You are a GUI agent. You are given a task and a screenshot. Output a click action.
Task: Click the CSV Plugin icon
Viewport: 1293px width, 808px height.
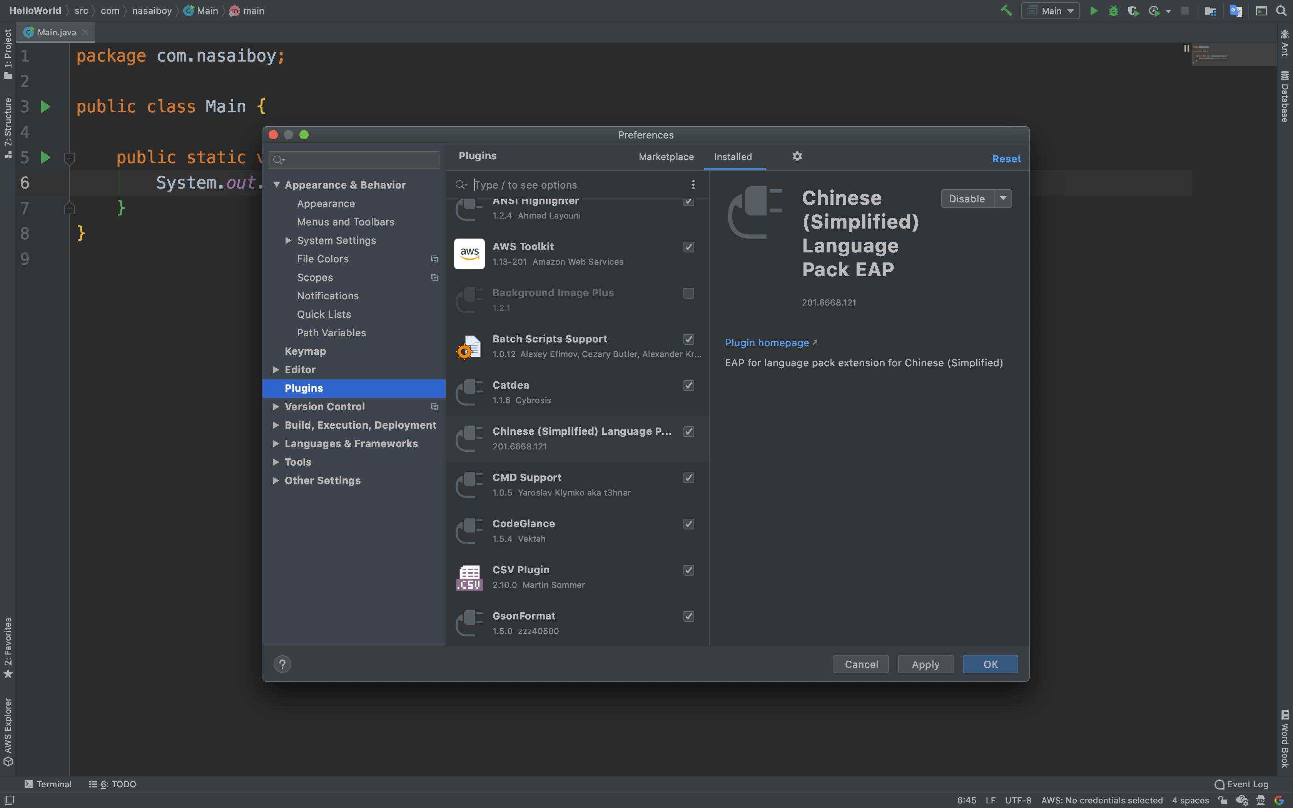point(469,576)
